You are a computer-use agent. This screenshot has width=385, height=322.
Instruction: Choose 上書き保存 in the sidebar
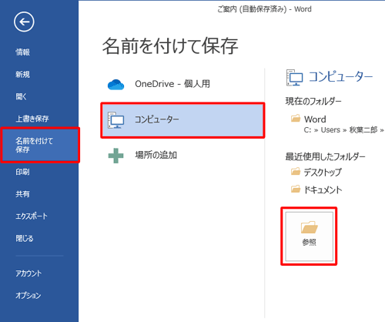click(x=32, y=119)
